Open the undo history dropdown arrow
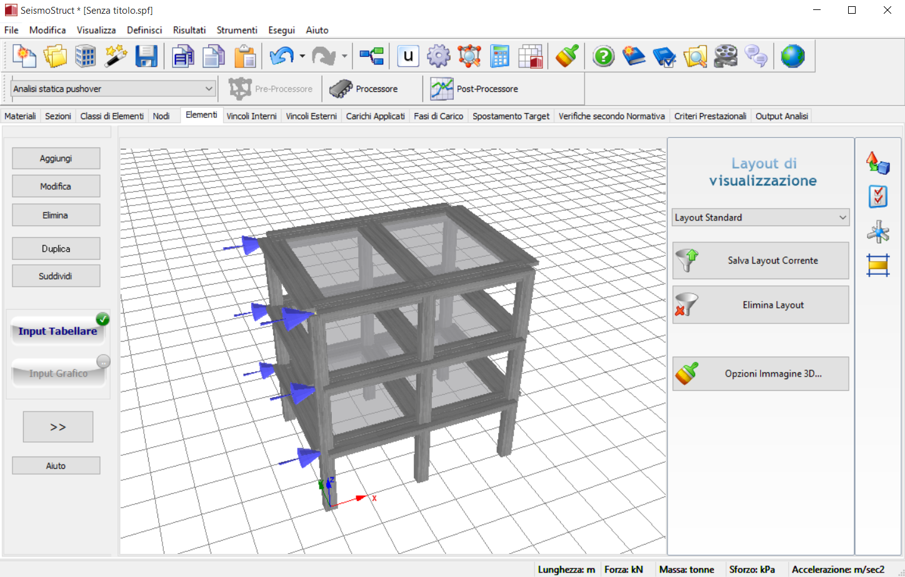 pos(302,56)
